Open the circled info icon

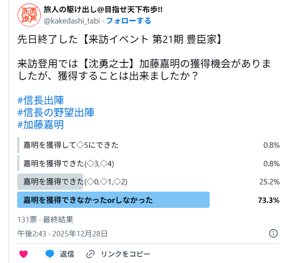pos(273,233)
